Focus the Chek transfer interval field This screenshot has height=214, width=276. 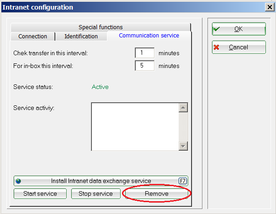(145, 53)
